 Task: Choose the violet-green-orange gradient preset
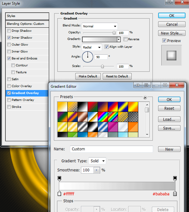62,117
